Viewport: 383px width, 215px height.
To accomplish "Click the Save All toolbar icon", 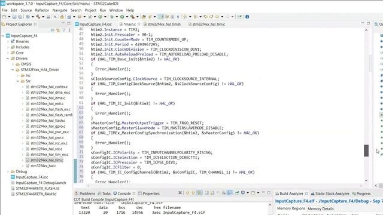I will click(x=20, y=17).
